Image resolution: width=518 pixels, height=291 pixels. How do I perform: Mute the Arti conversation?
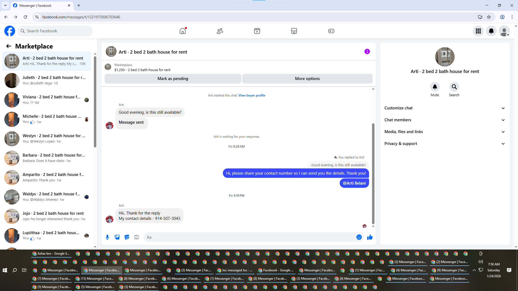pyautogui.click(x=435, y=87)
